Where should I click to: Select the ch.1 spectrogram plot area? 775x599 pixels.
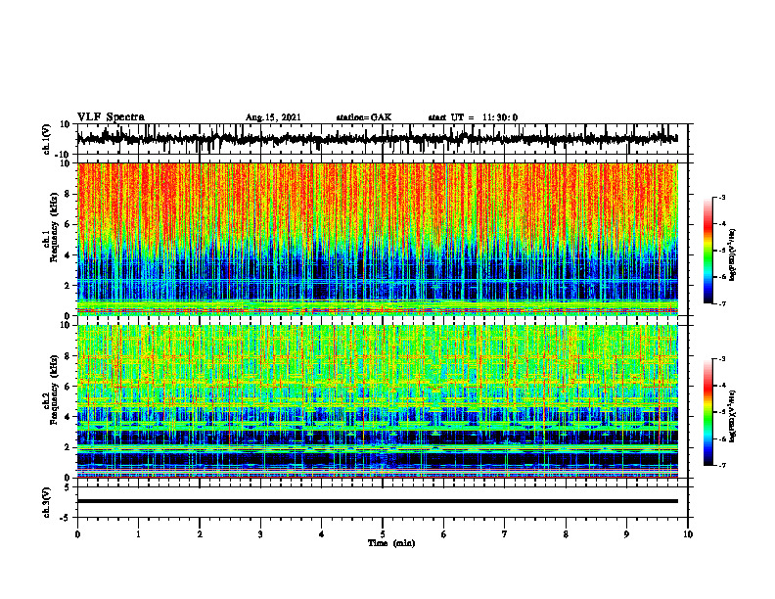pos(378,239)
